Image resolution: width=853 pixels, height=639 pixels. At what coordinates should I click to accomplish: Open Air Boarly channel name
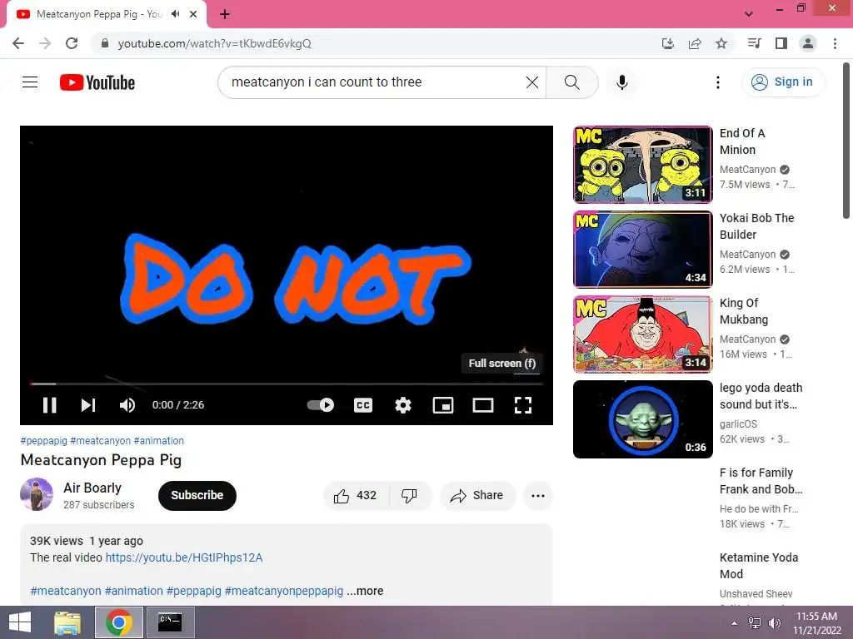pos(92,488)
